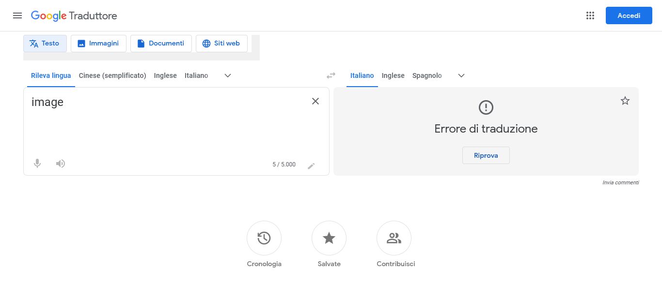Select the Testo translation mode
The height and width of the screenshot is (300, 662).
[45, 44]
